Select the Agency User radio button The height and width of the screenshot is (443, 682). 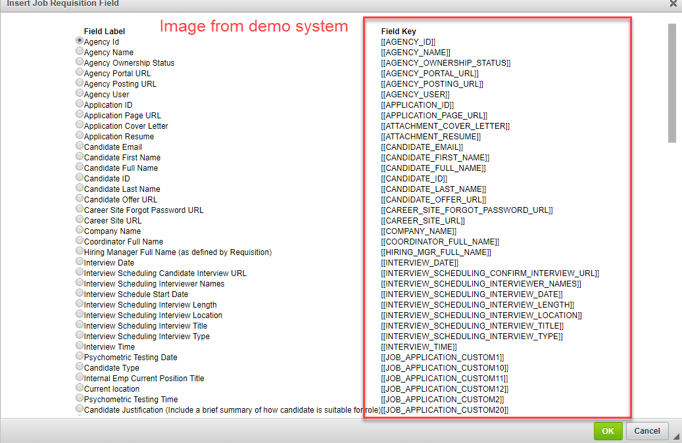click(x=79, y=93)
